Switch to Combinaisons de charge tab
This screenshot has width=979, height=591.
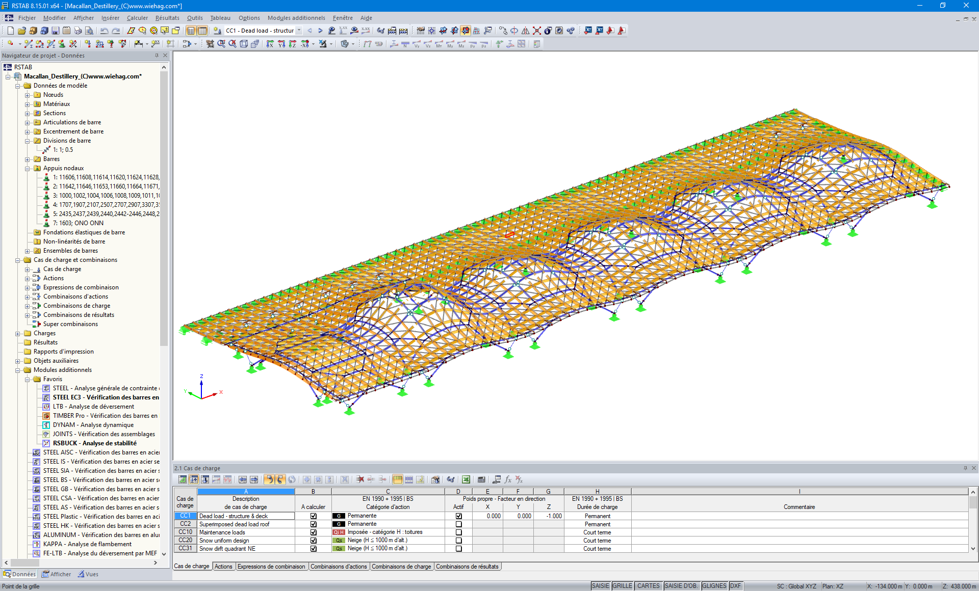tap(401, 567)
